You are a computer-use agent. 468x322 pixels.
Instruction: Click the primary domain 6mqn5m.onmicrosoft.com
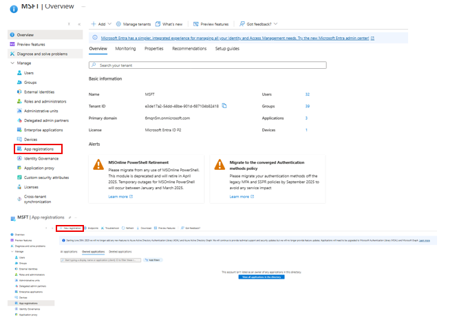[x=167, y=118]
